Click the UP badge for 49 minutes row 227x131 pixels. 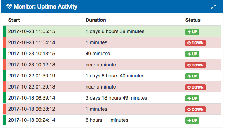click(x=192, y=54)
